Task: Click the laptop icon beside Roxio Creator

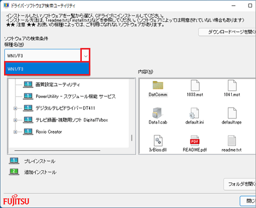Action: click(28, 131)
